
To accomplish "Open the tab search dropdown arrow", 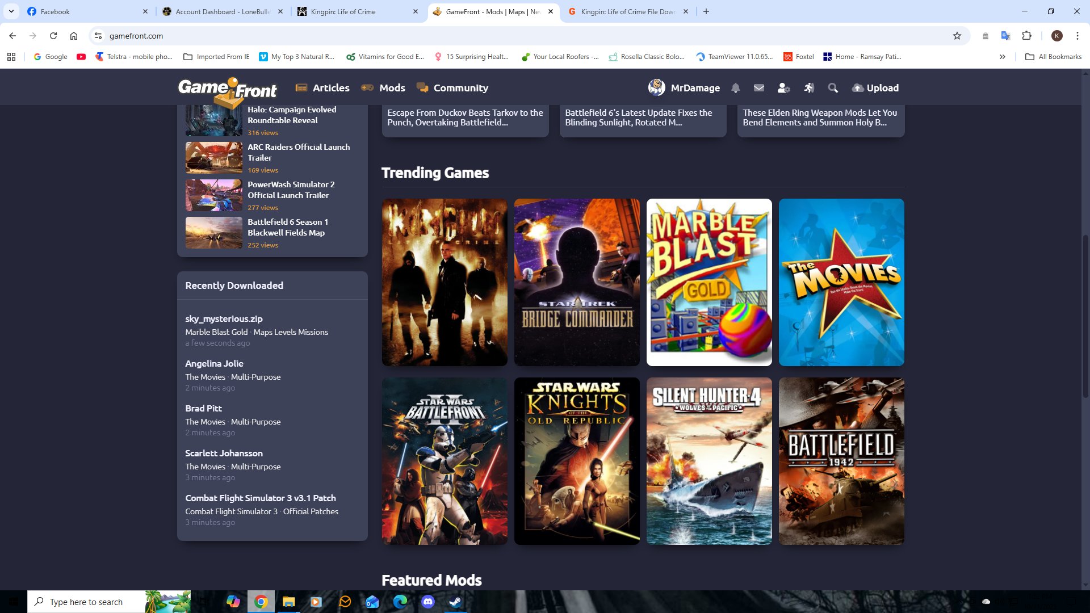I will (11, 11).
